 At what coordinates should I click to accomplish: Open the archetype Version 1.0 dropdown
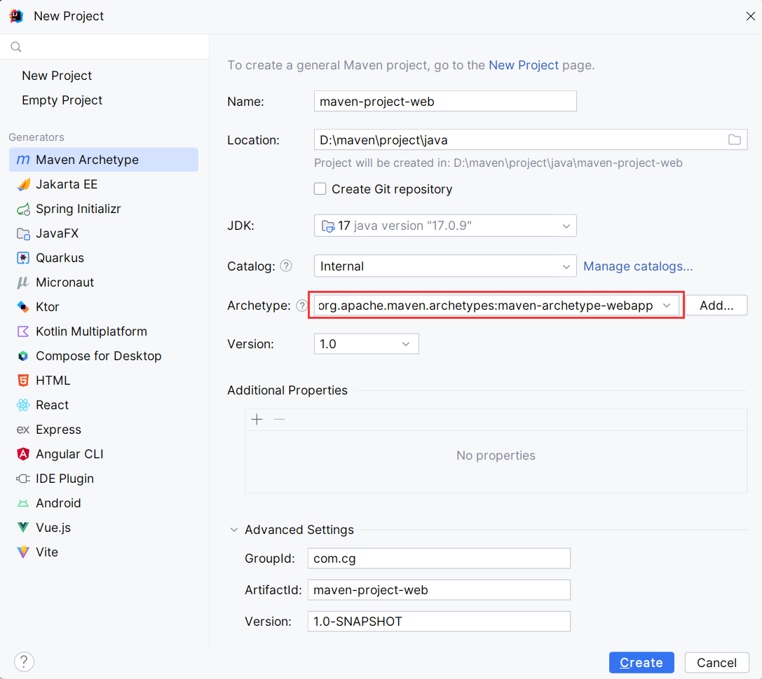point(367,344)
